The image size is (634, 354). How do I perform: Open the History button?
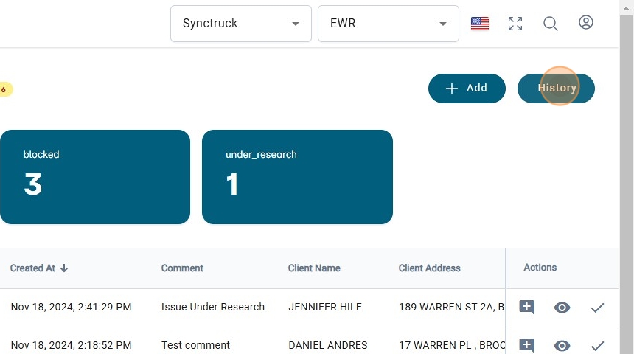pos(557,88)
